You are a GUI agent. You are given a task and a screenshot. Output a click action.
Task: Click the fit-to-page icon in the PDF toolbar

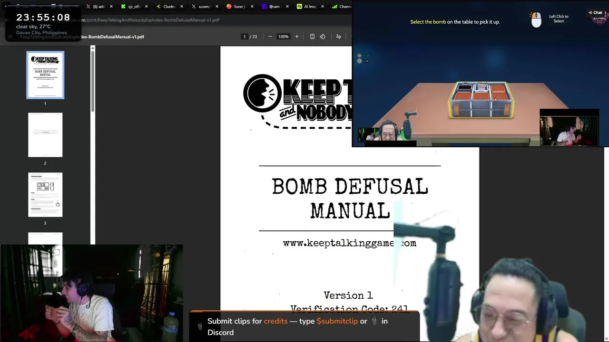click(x=312, y=37)
